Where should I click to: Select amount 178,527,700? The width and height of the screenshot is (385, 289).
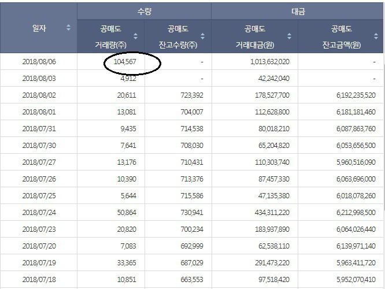272,95
